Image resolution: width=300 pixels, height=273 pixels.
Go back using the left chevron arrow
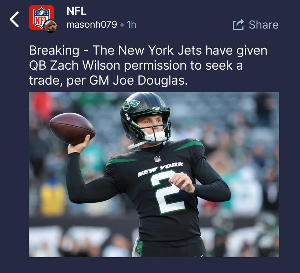[x=14, y=19]
